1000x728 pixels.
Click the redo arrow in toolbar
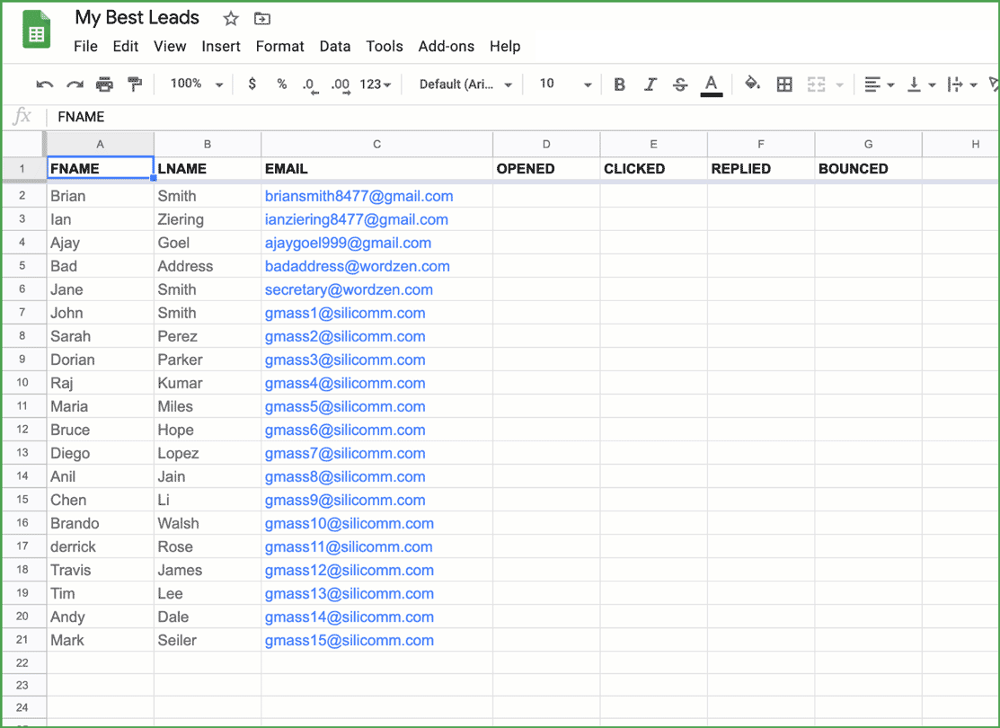pos(75,84)
